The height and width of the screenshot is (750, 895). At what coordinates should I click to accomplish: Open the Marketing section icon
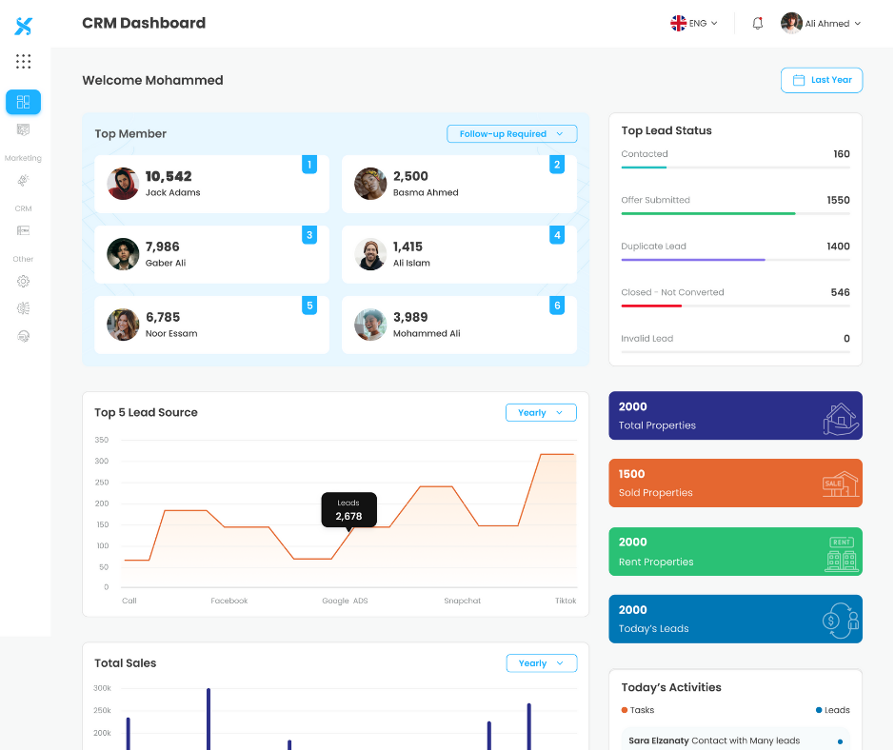click(24, 180)
